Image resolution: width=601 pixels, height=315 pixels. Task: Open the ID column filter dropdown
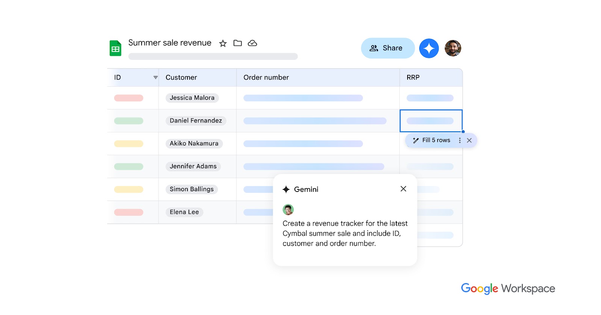155,78
